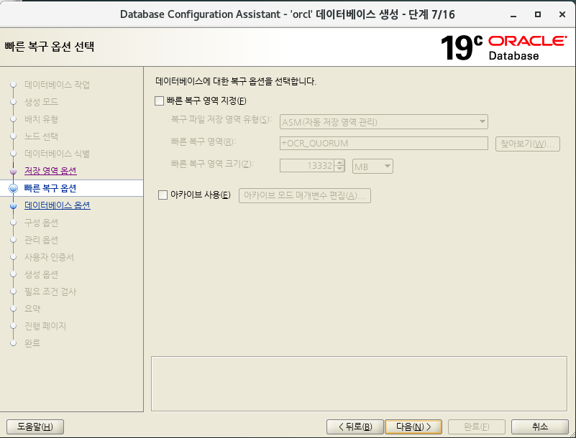Cancel the wizard with 취소

tap(540, 427)
